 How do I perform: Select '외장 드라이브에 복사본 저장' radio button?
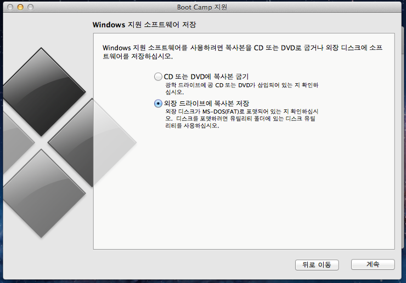point(158,103)
